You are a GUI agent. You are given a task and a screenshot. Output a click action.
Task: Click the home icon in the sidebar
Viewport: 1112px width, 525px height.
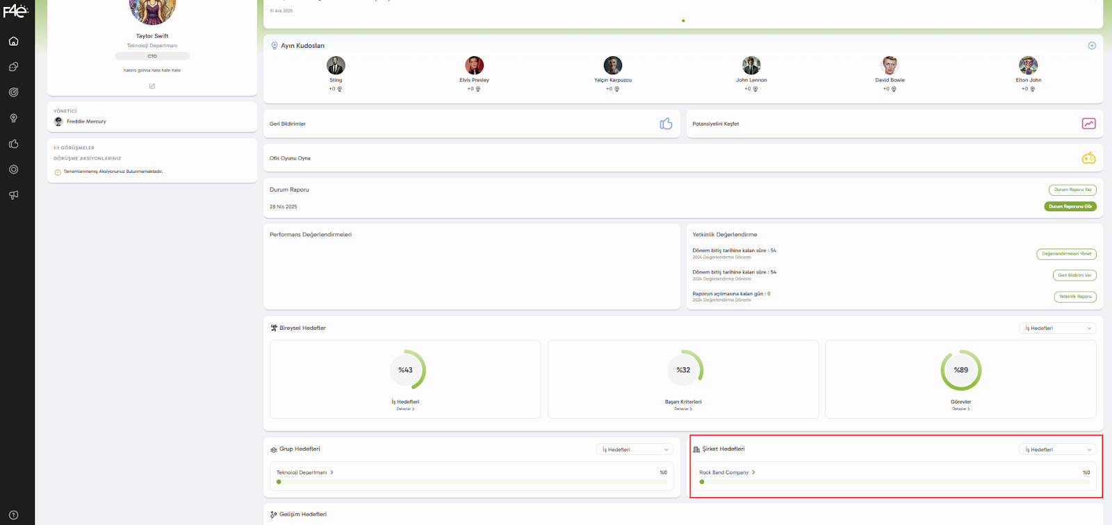(13, 41)
